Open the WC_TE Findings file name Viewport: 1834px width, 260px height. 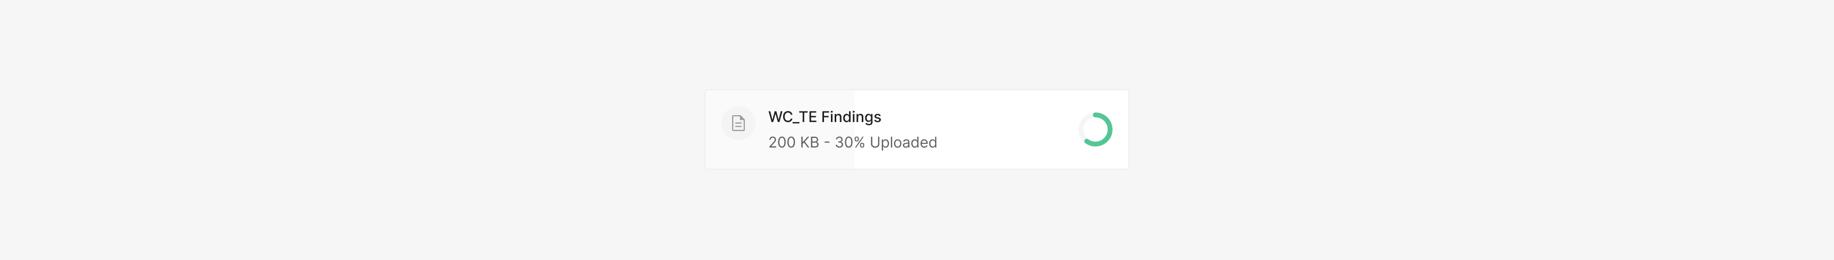pyautogui.click(x=825, y=117)
